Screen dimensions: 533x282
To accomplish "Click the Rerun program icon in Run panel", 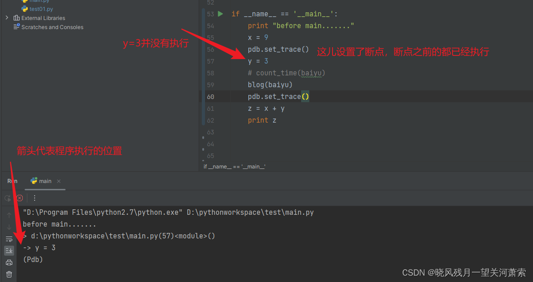I will 8,198.
